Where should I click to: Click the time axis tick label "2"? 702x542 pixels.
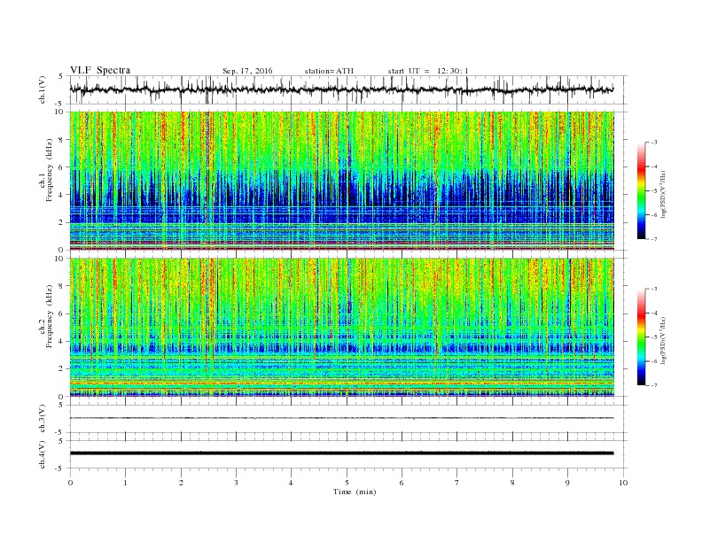tap(181, 483)
